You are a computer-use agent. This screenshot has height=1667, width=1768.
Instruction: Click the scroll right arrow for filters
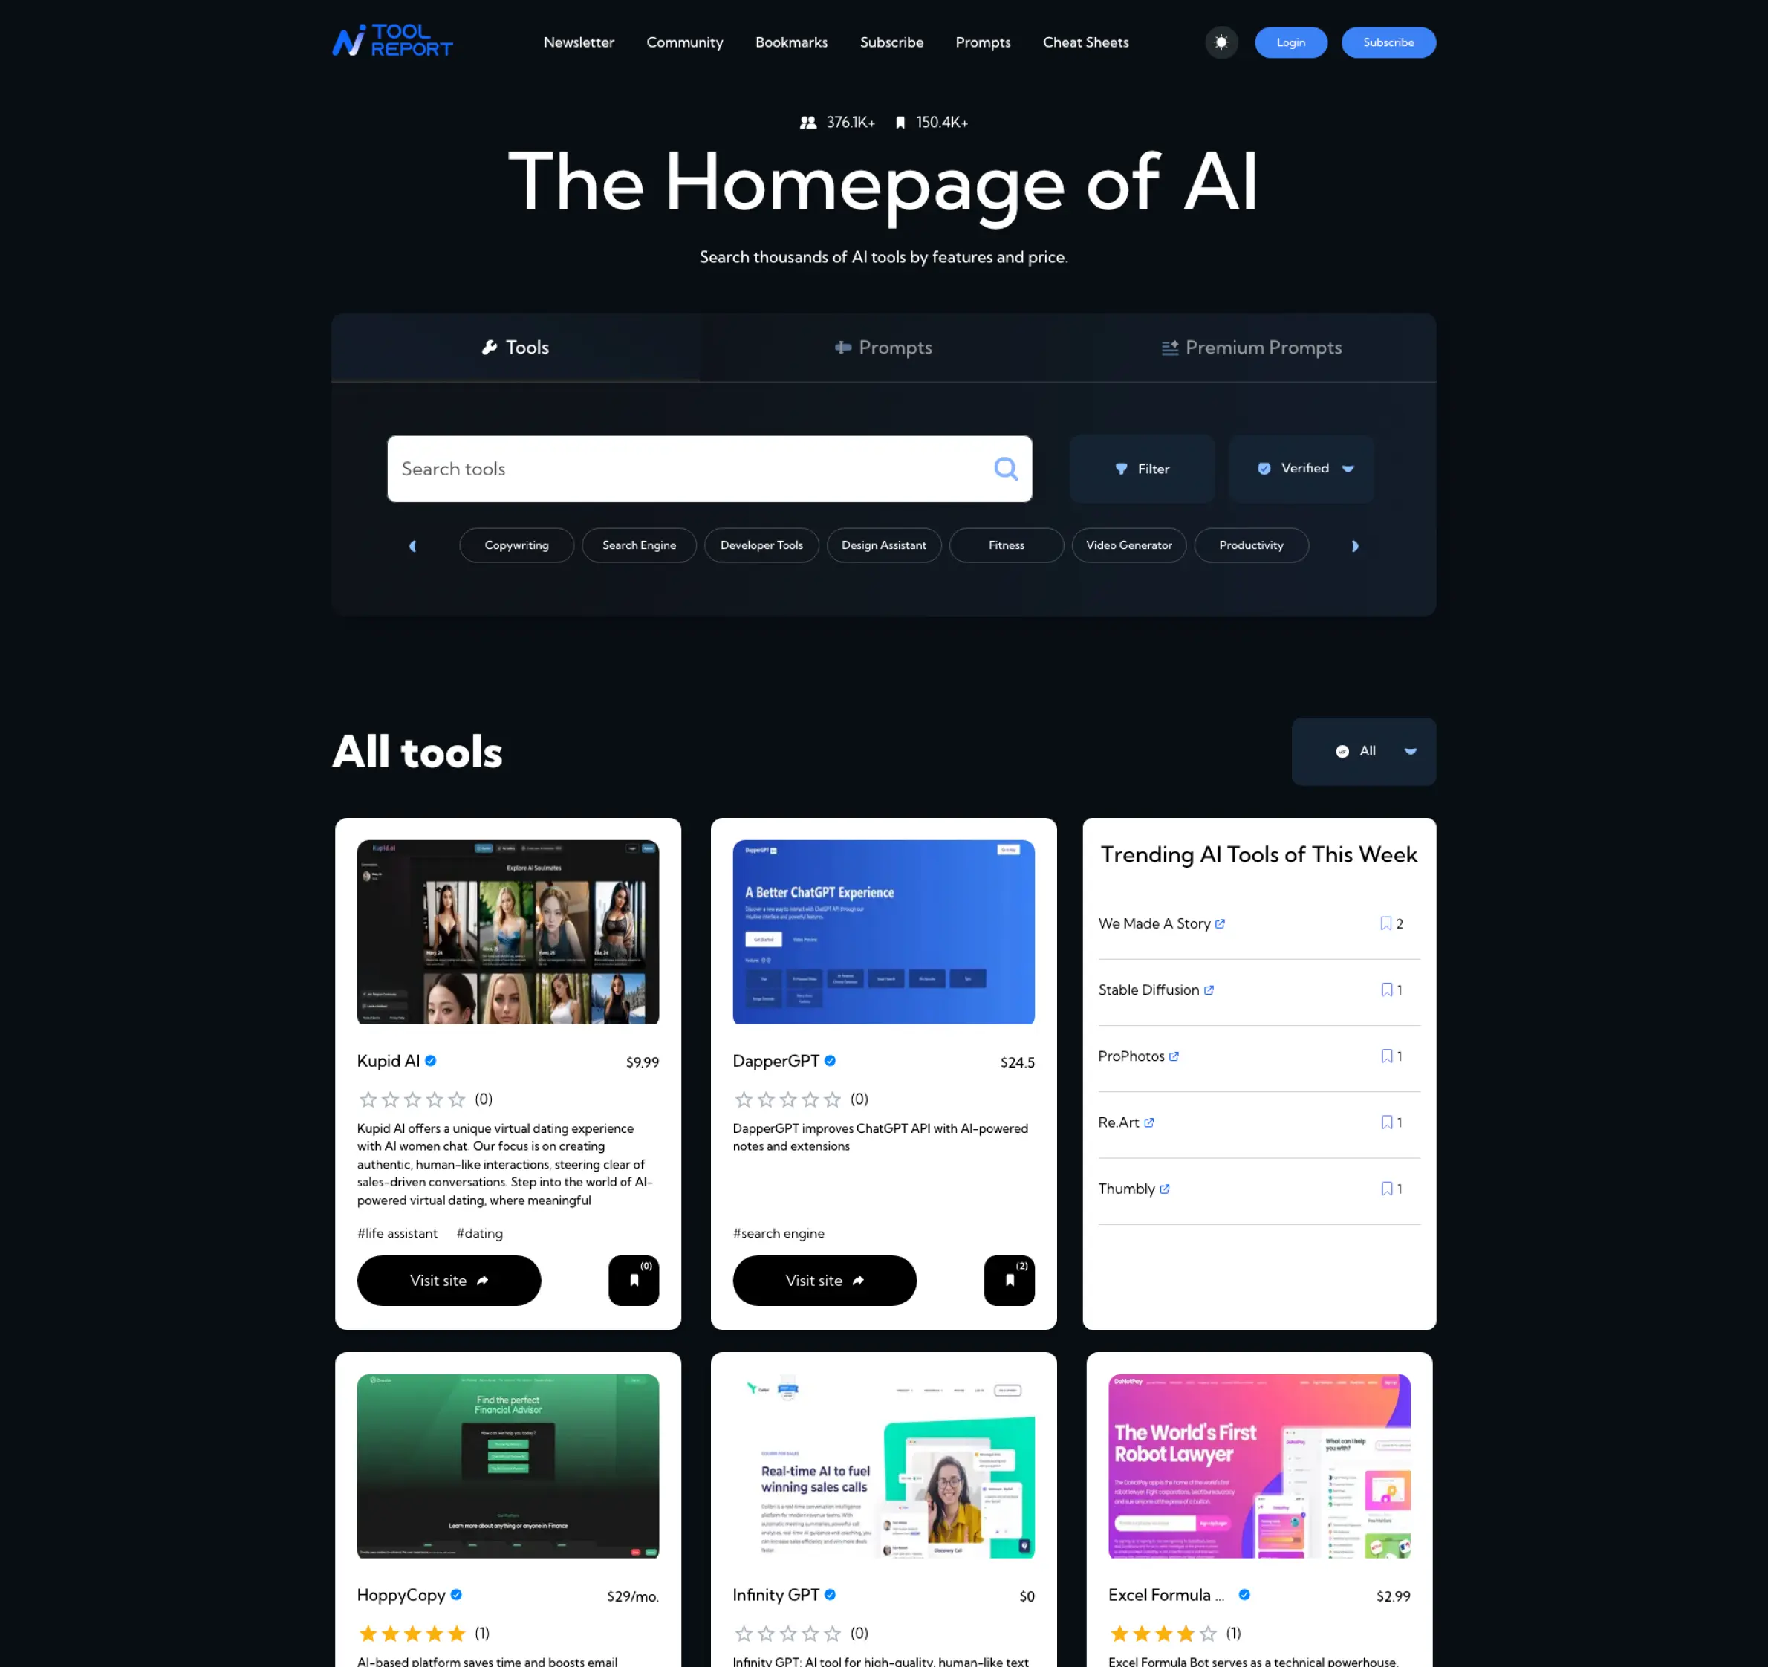coord(1356,545)
